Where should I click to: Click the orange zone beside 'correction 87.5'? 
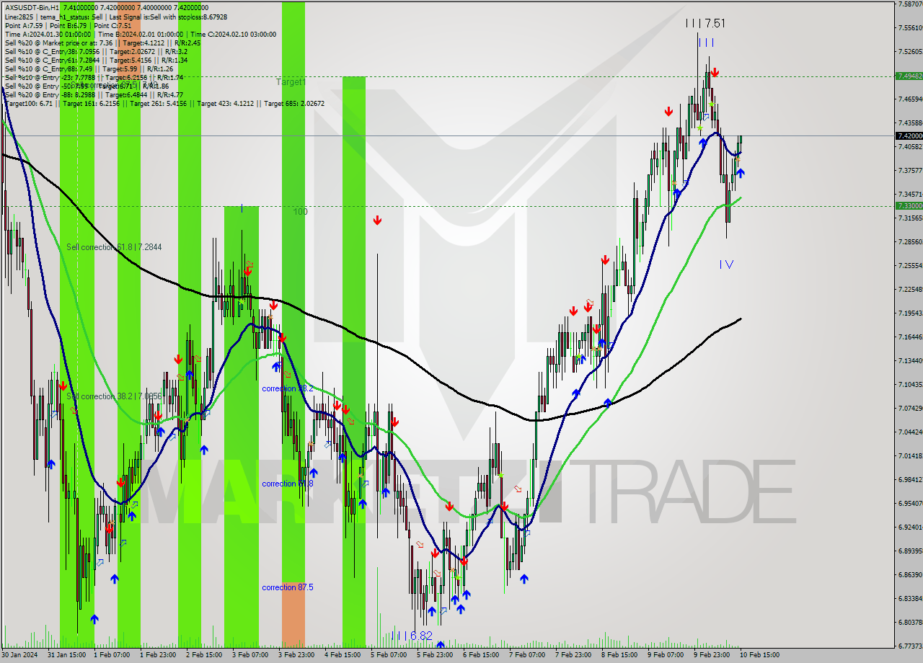click(x=293, y=614)
